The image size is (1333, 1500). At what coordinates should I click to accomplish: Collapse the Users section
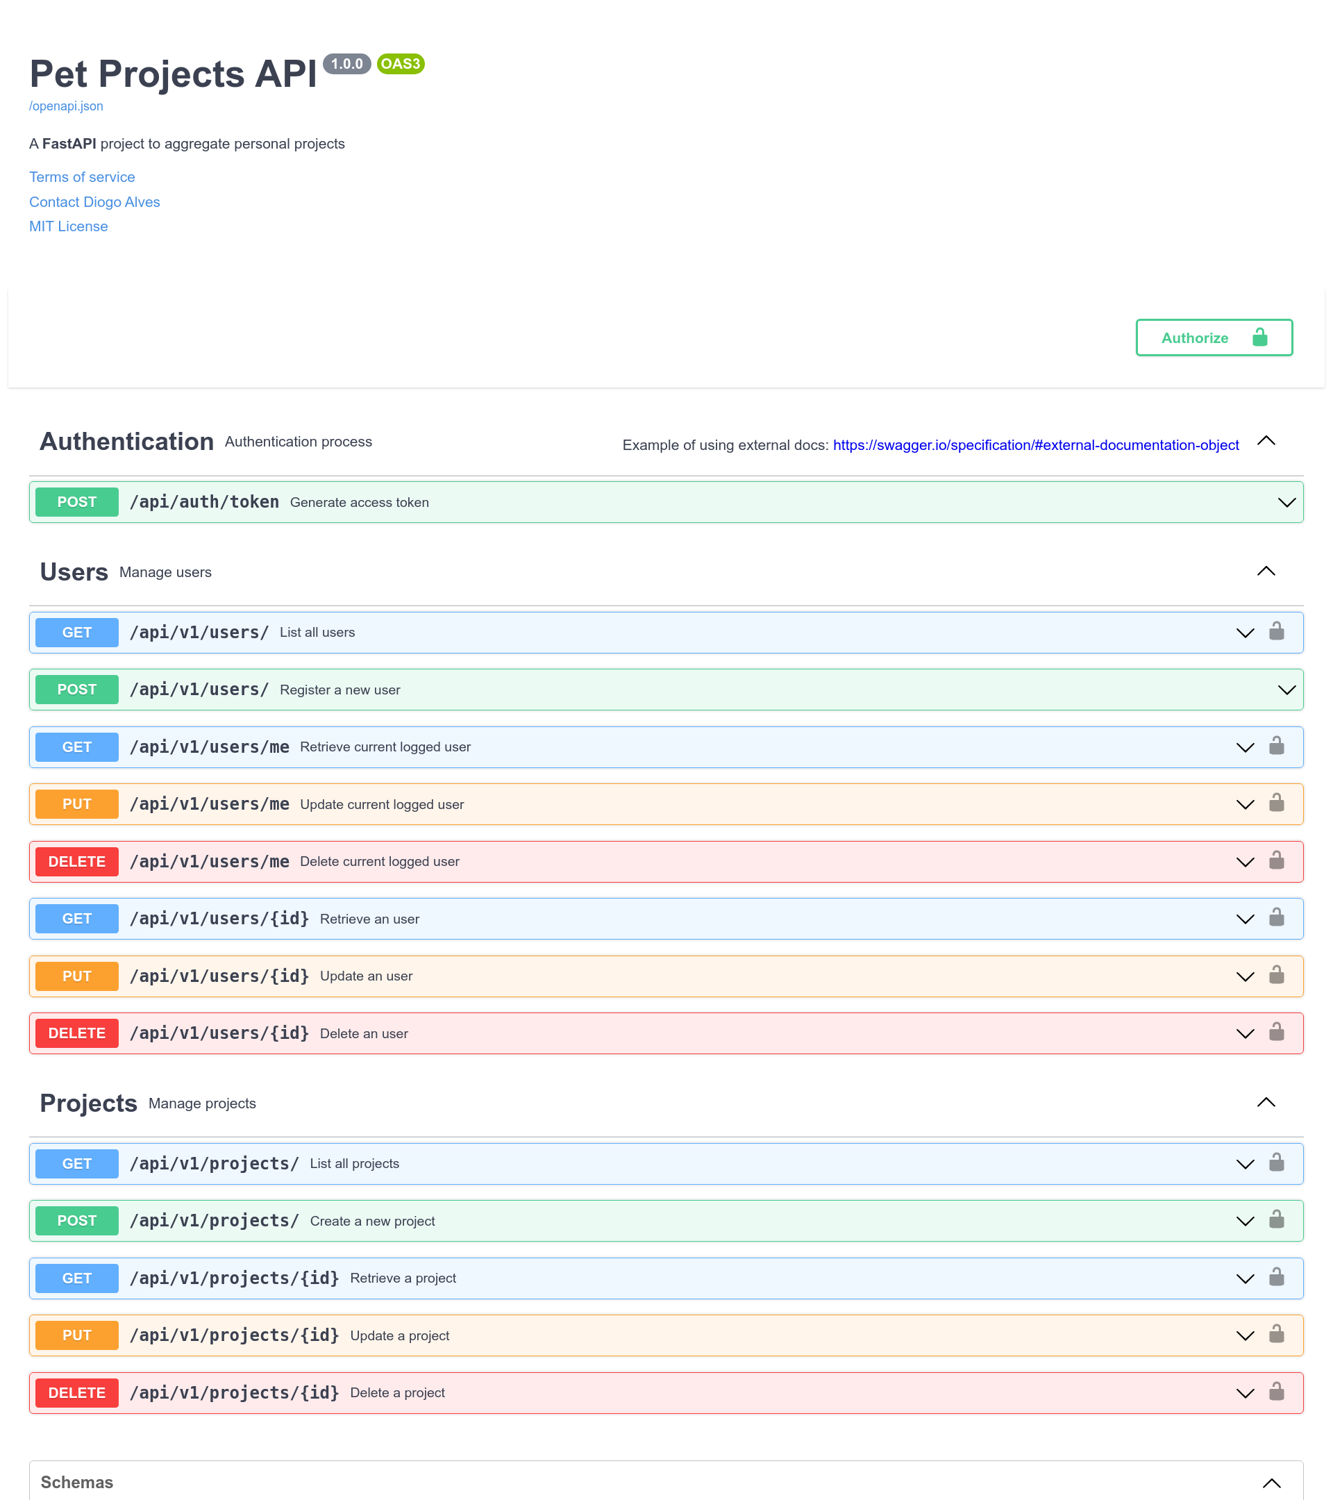(x=1267, y=572)
